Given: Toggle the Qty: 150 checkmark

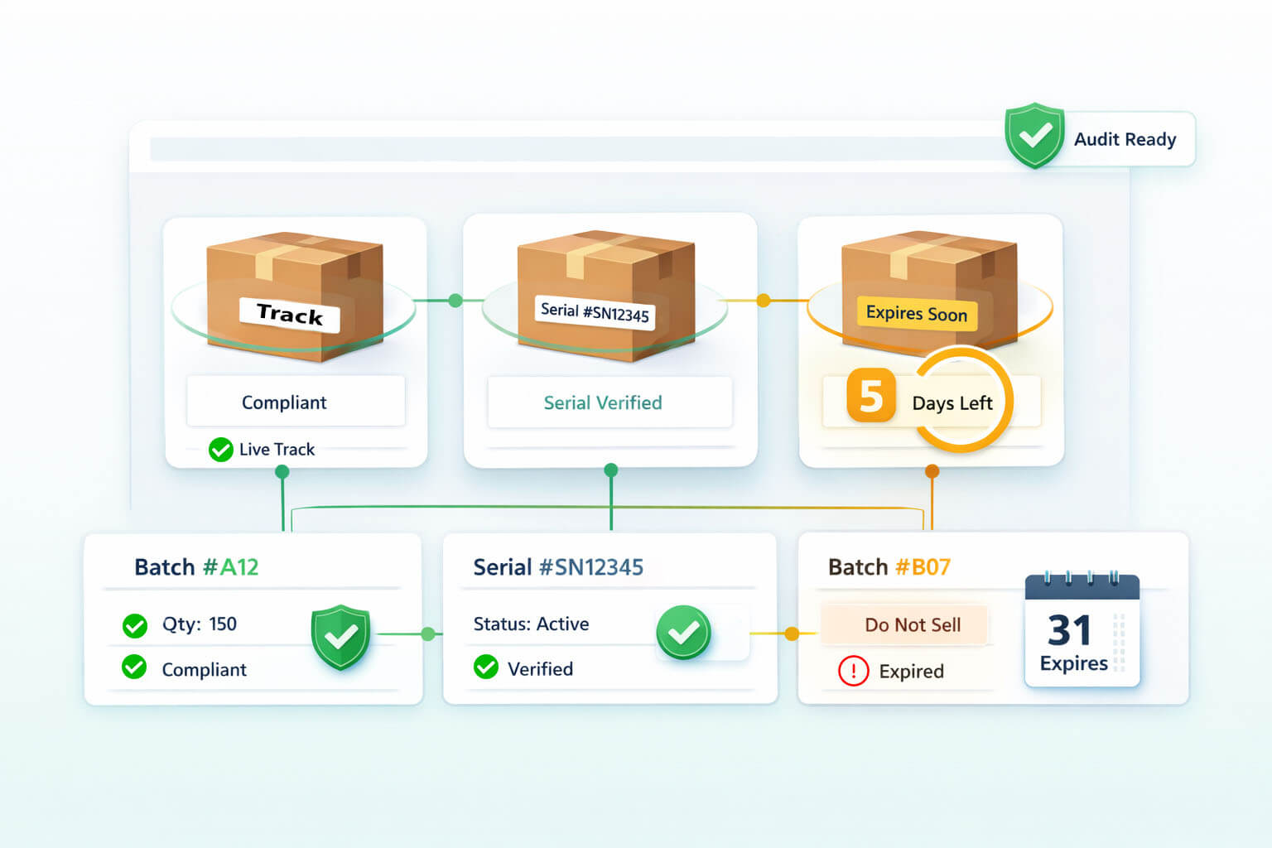Looking at the screenshot, I should [x=134, y=625].
